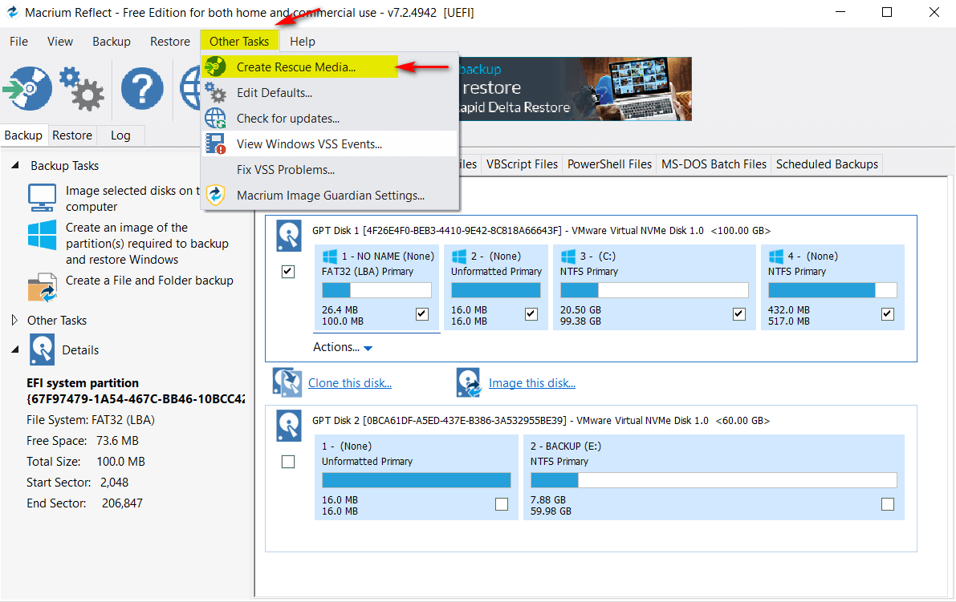956x602 pixels.
Task: Click the Check for updates globe icon
Action: click(x=215, y=118)
